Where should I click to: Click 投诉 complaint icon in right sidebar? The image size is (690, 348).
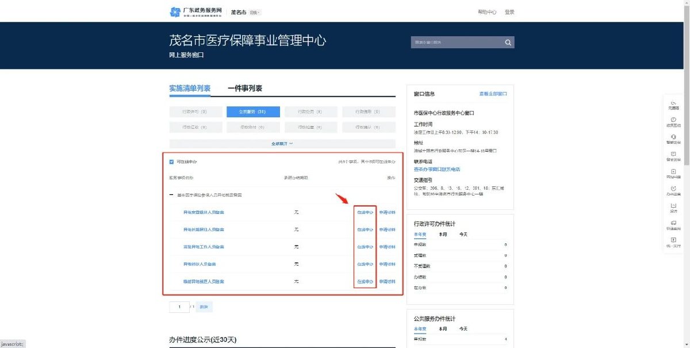point(673,208)
